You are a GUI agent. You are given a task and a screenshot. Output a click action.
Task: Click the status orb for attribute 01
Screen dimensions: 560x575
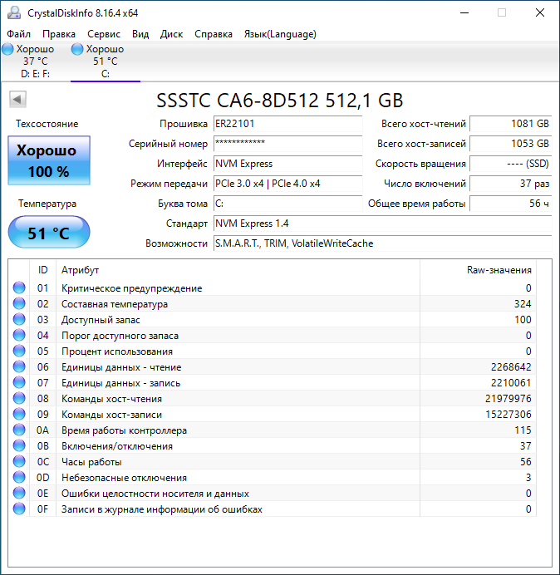pyautogui.click(x=19, y=287)
